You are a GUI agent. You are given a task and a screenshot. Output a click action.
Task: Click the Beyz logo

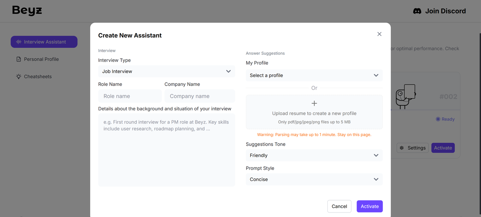coord(27,11)
